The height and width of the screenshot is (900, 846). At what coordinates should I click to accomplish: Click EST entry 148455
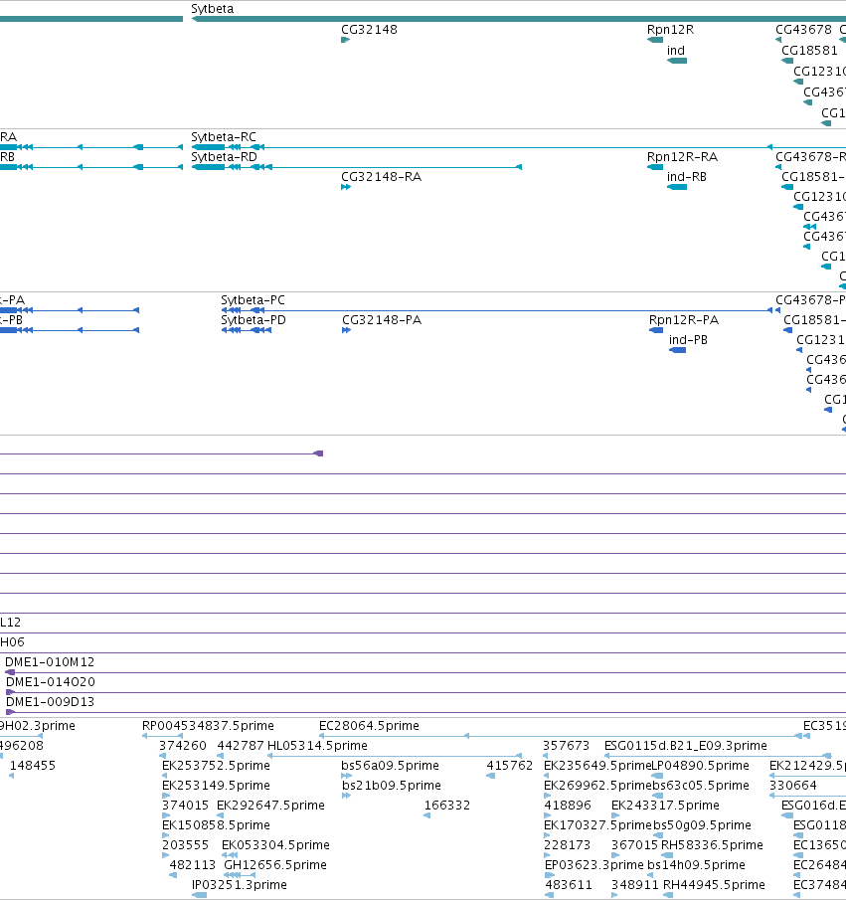click(x=33, y=766)
